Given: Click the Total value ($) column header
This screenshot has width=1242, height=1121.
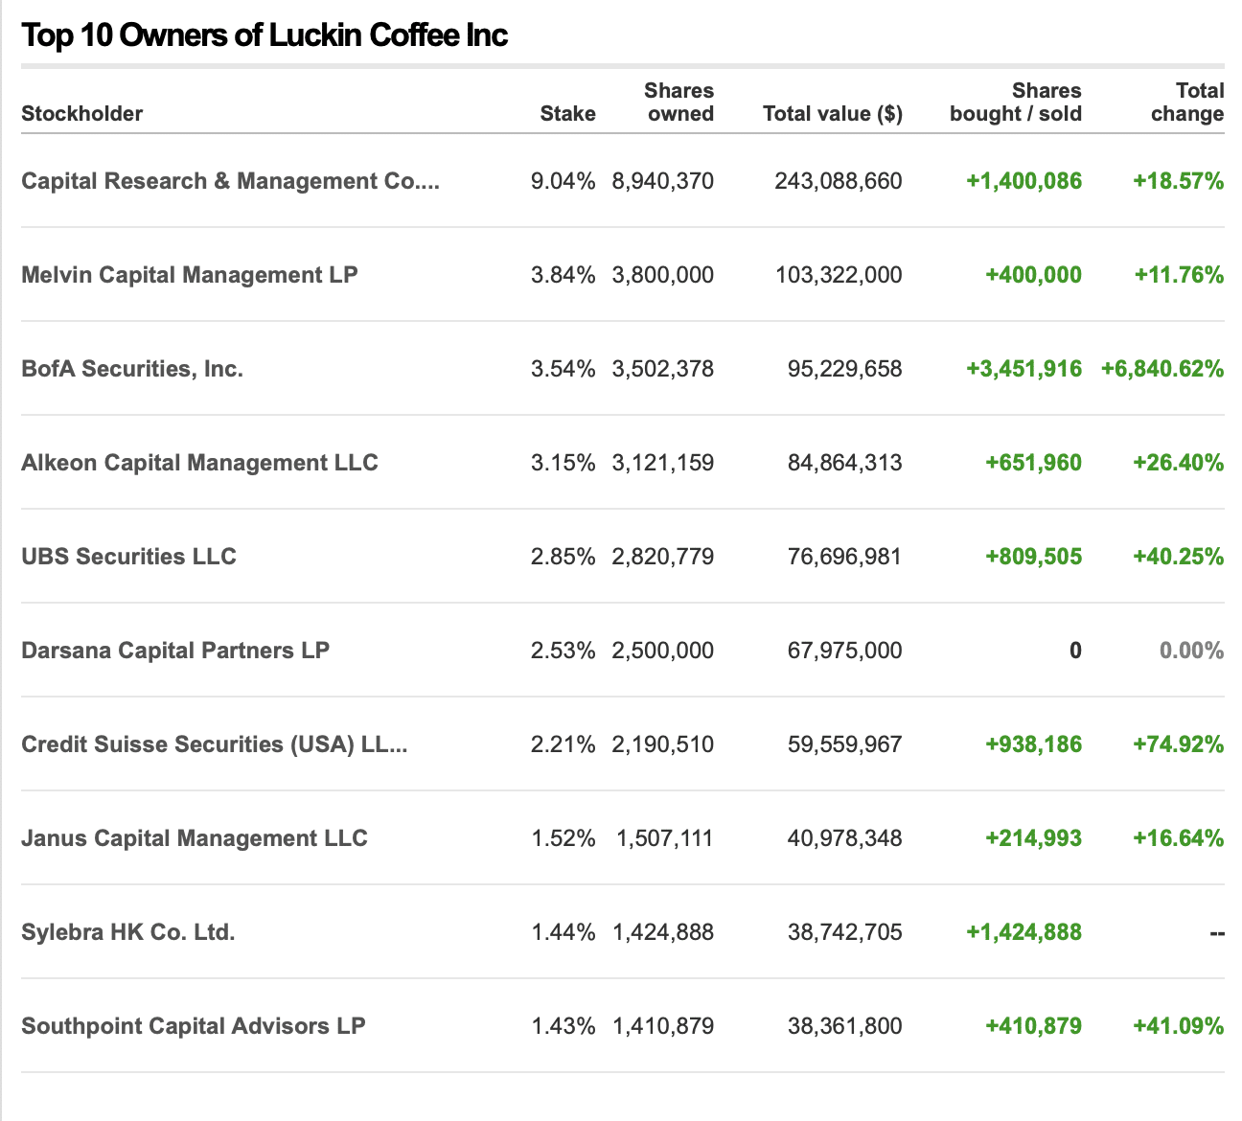Looking at the screenshot, I should pos(833,114).
